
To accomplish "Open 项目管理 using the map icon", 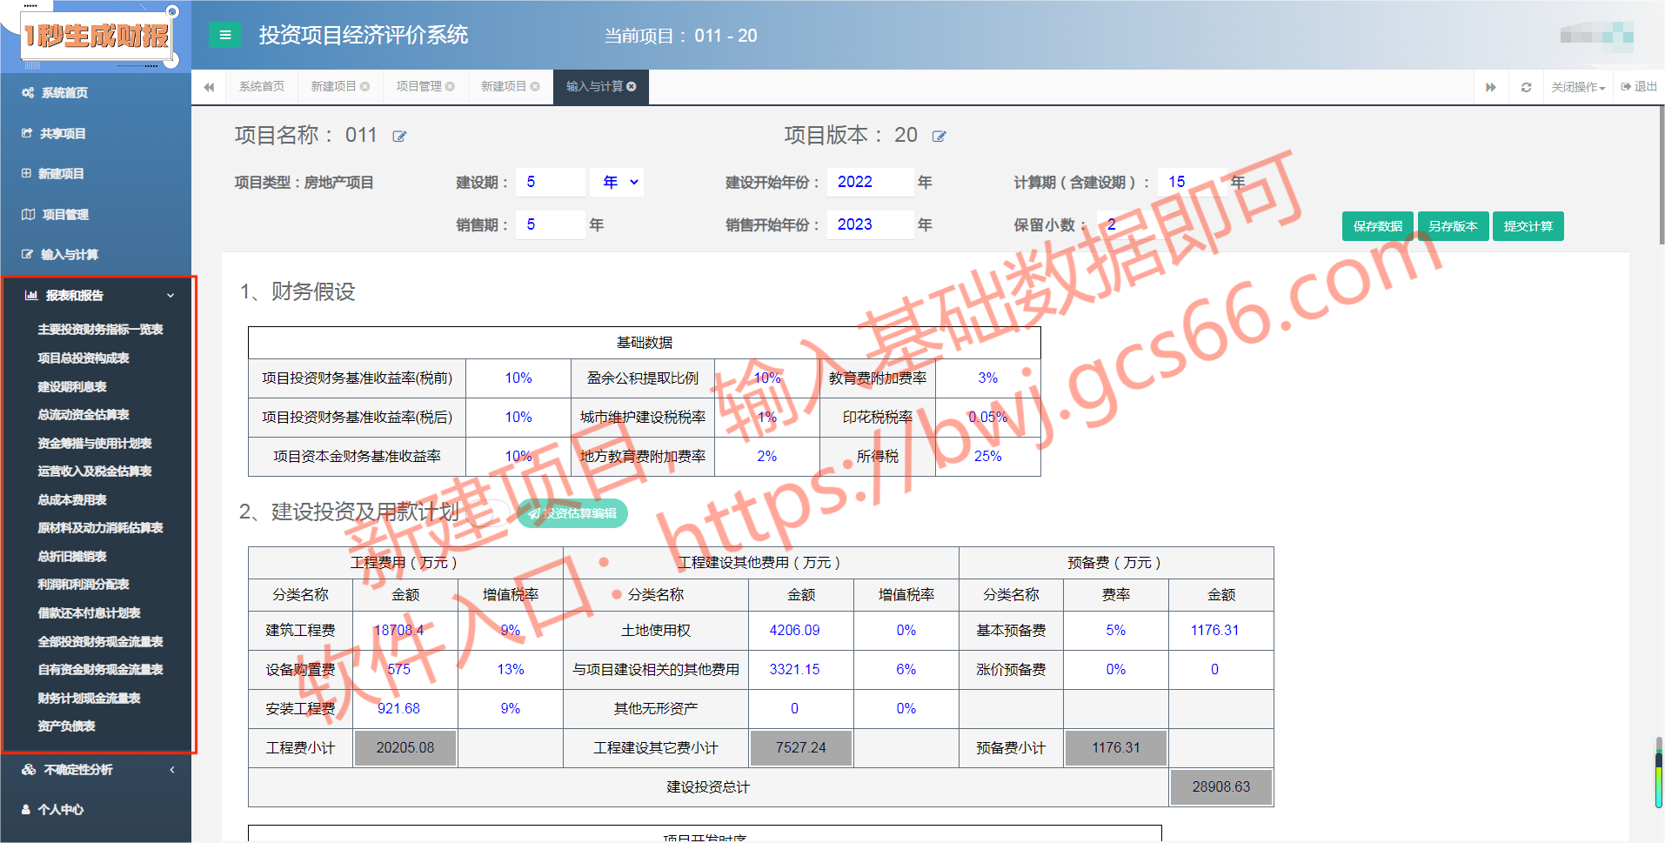I will click(26, 214).
